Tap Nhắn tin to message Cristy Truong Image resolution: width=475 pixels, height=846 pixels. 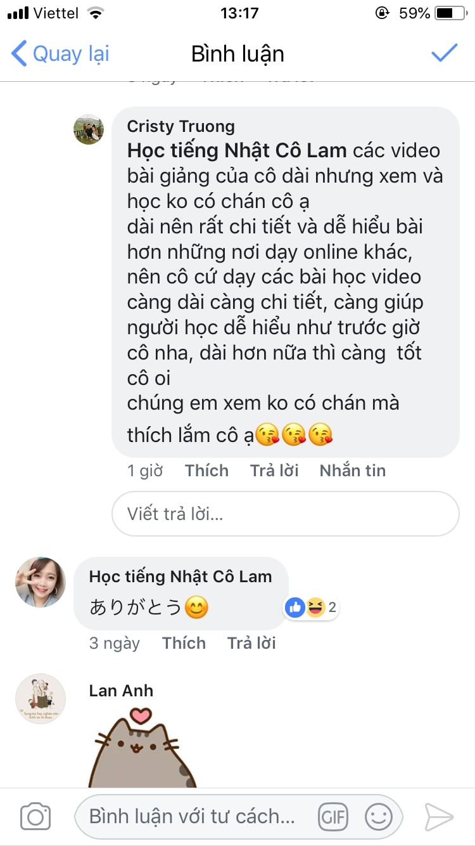point(352,471)
